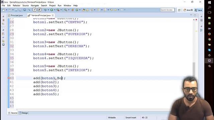Image resolution: width=214 pixels, height=120 pixels.
Task: Open the Task View taskbar icon
Action: [209, 13]
